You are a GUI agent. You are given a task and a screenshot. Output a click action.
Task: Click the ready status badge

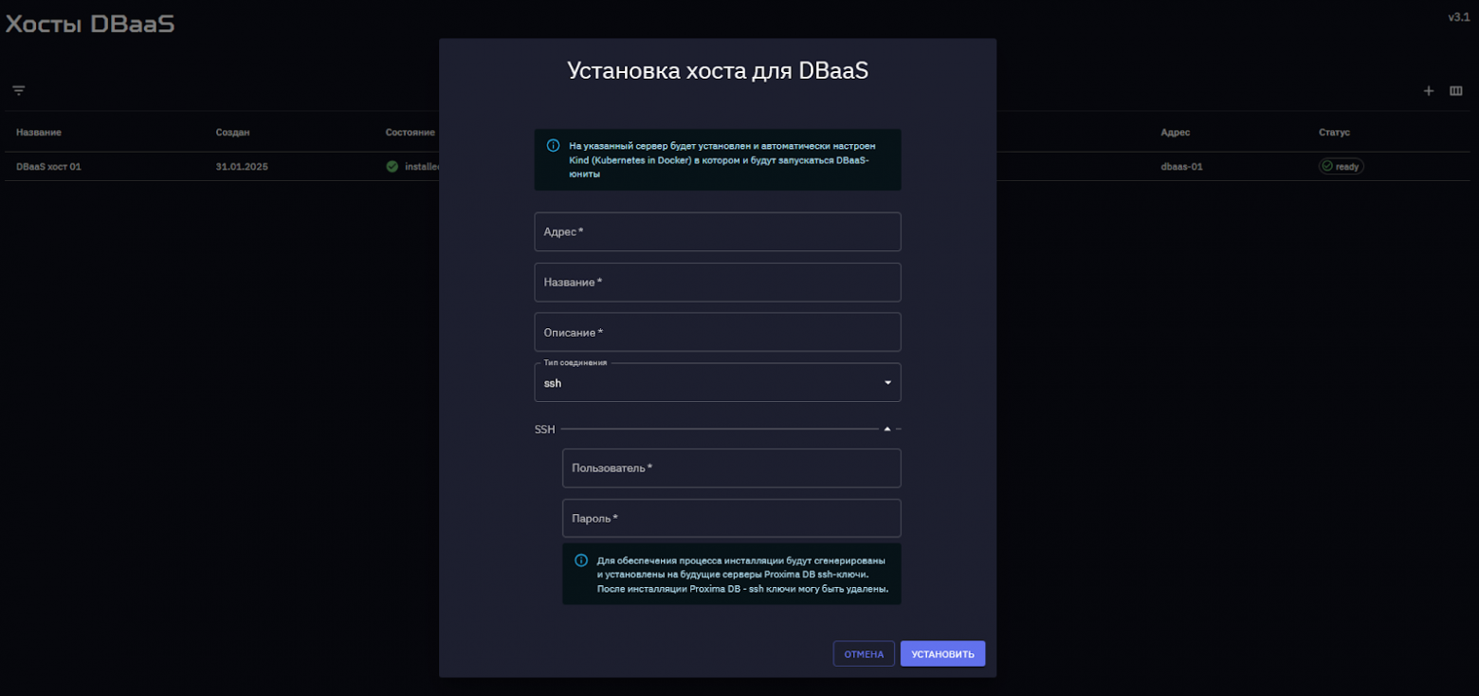pyautogui.click(x=1342, y=167)
